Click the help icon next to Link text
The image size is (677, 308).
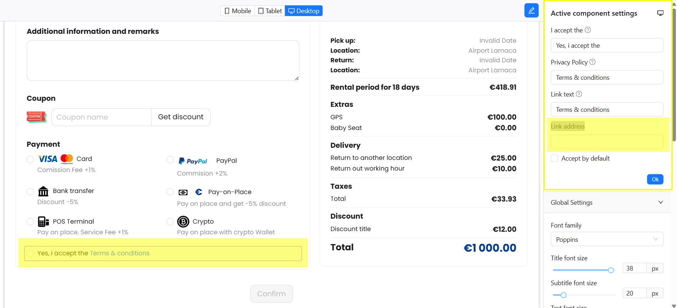tap(579, 94)
